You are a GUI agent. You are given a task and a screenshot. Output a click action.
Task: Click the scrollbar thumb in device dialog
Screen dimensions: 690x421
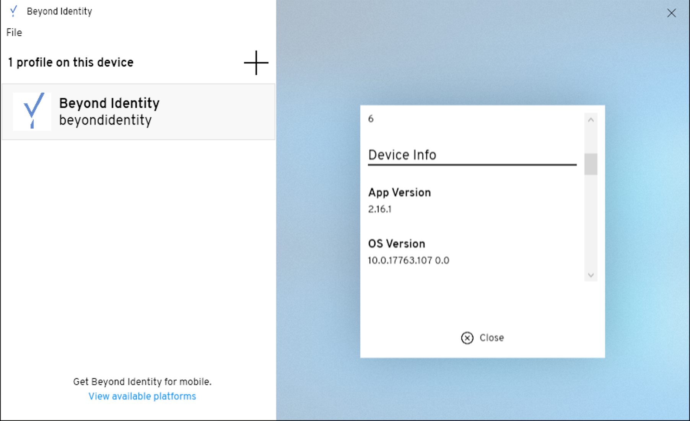tap(591, 164)
